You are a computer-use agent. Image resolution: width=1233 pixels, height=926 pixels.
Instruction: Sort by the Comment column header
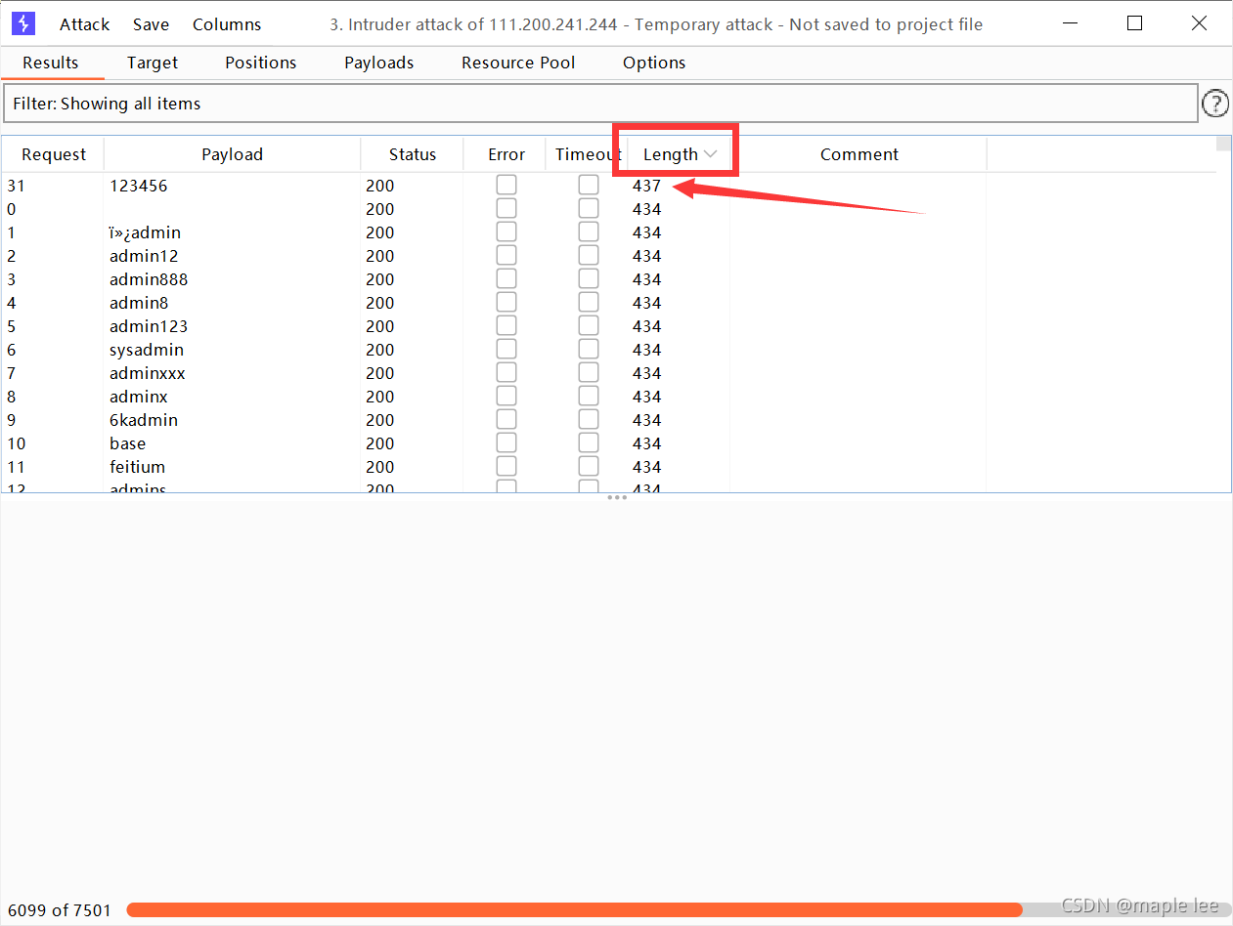859,154
